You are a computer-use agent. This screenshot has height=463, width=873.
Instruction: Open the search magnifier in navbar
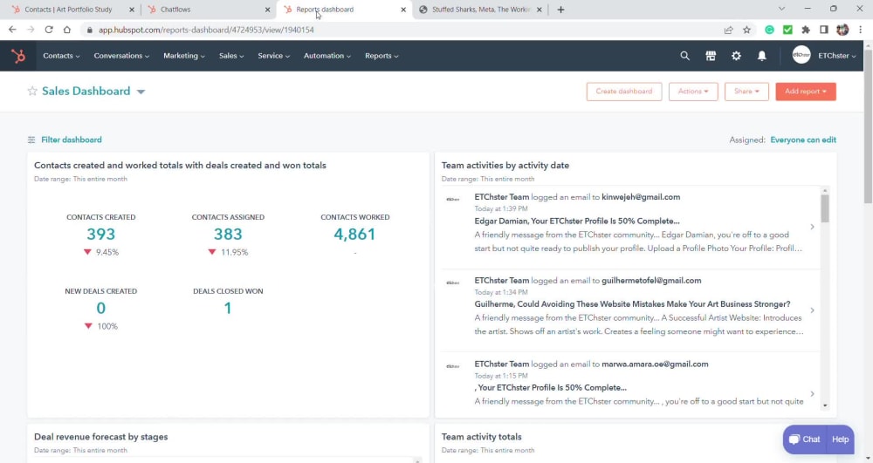click(684, 56)
